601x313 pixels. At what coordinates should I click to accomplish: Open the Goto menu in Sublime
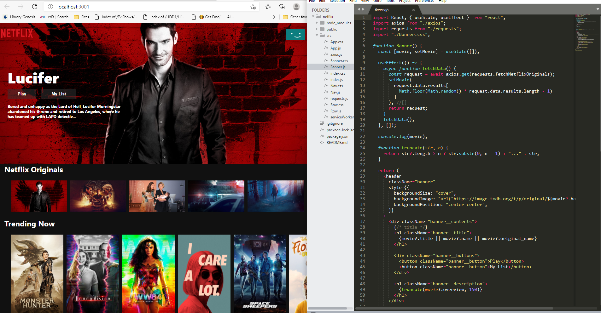tap(377, 1)
